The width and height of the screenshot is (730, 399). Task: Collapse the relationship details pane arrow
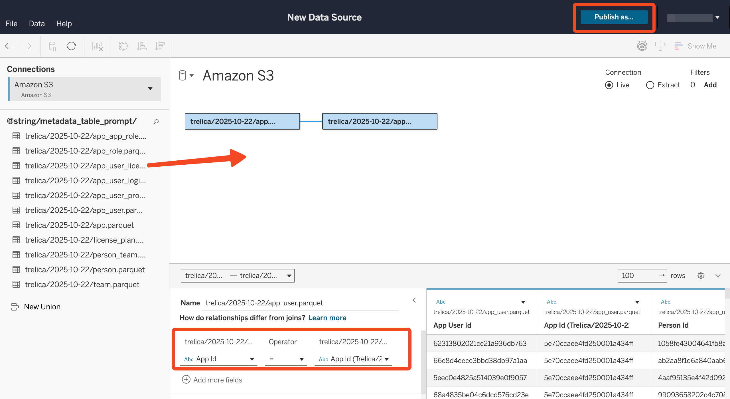coord(414,300)
